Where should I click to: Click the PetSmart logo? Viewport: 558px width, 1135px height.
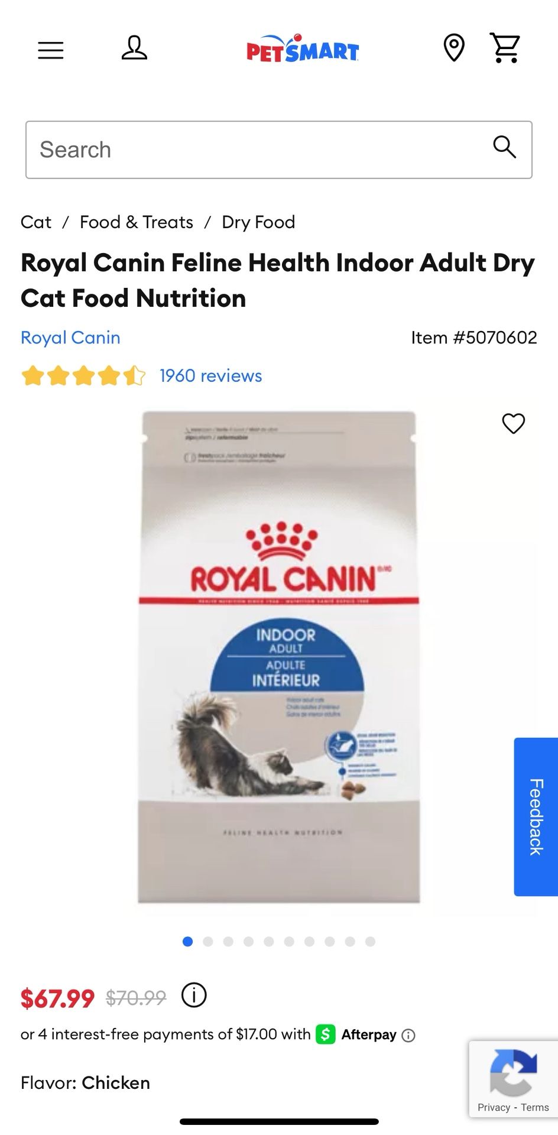click(303, 48)
